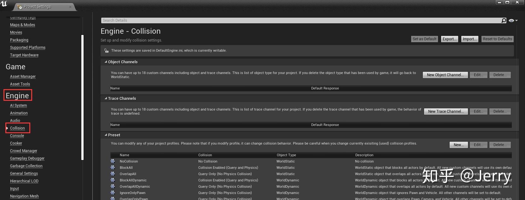Open Movies settings
This screenshot has height=200, width=525.
16,32
